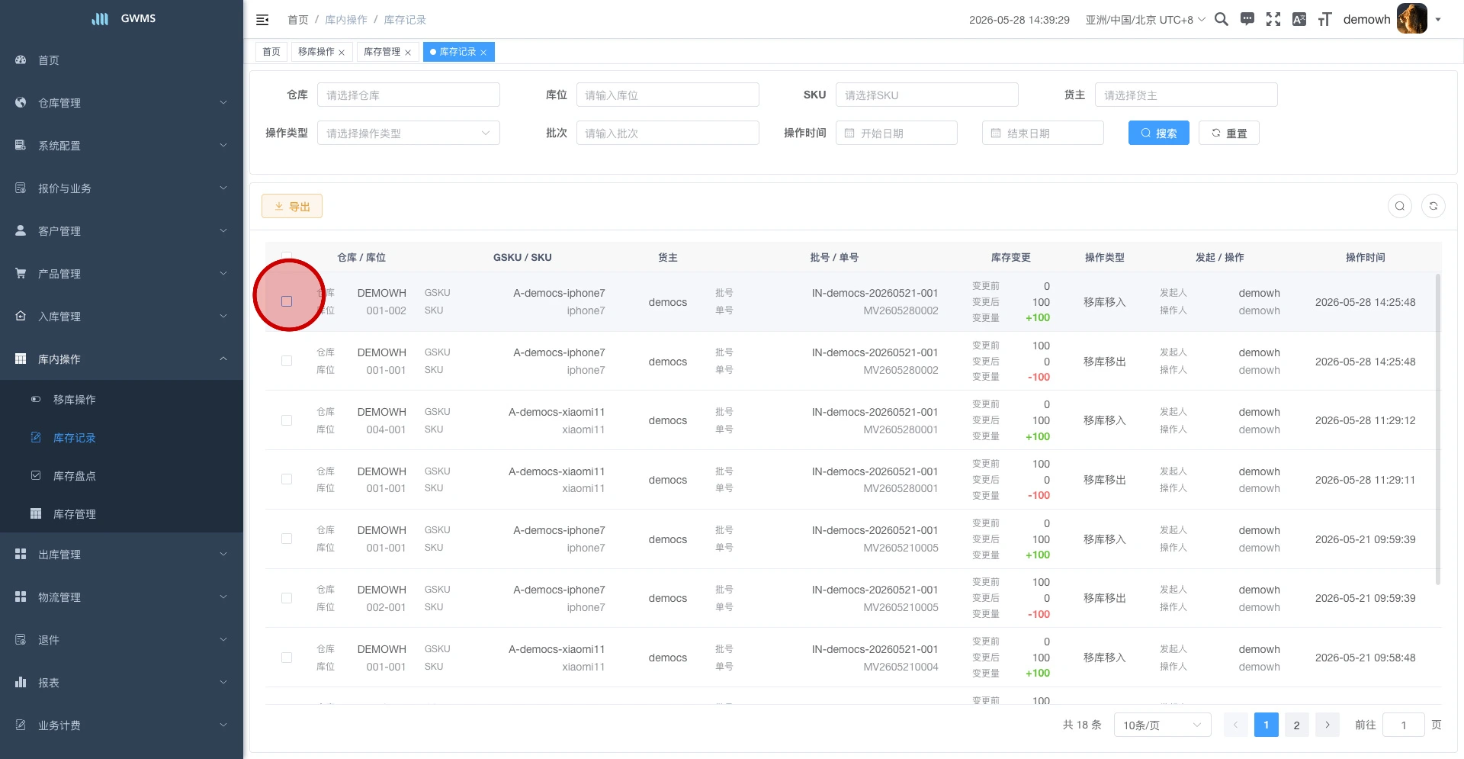
Task: Open the timezone dropdown 亚洲/中国/北京 UTC+8
Action: [x=1145, y=20]
